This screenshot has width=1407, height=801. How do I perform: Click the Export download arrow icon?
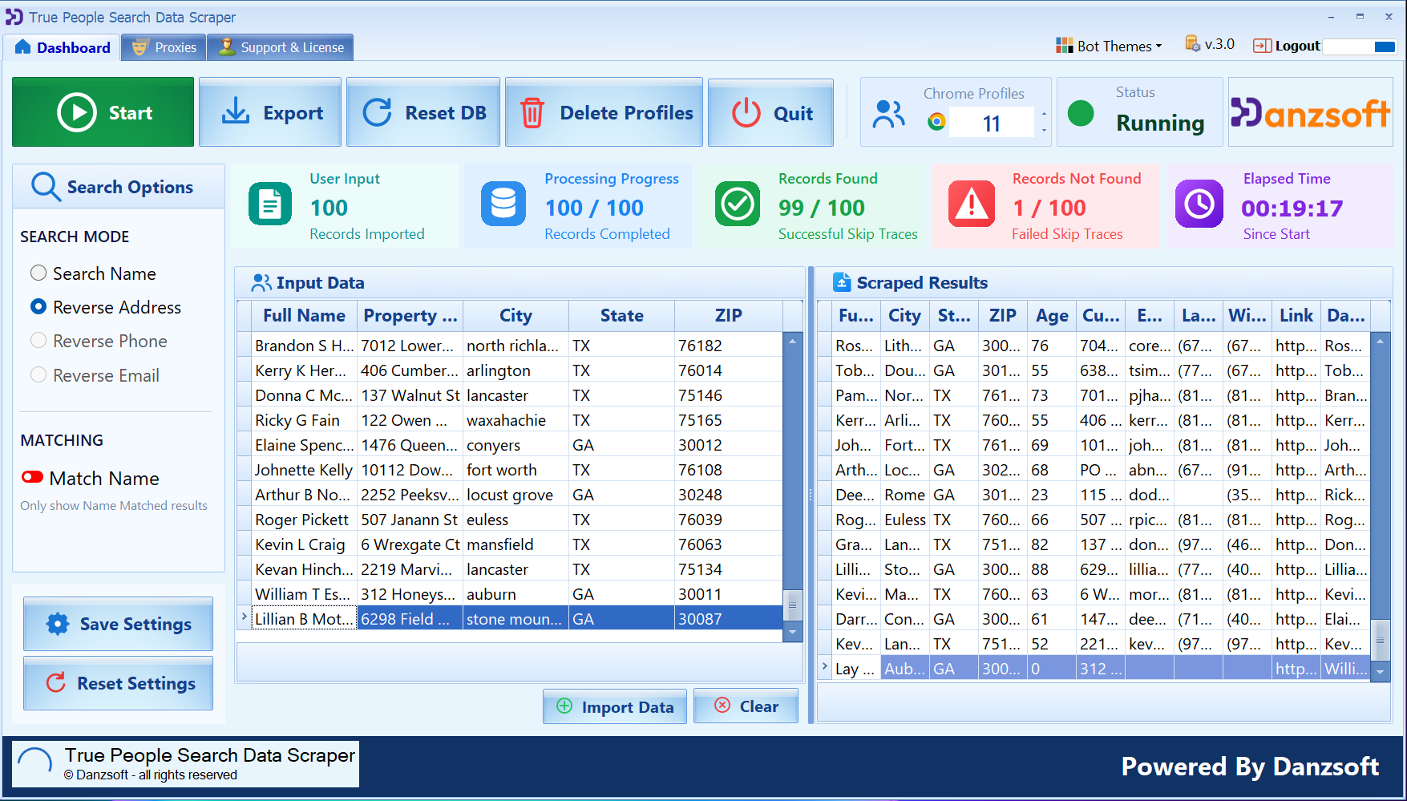point(235,111)
